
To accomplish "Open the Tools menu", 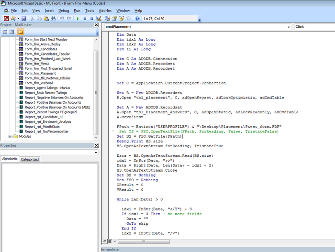I will click(89, 11).
